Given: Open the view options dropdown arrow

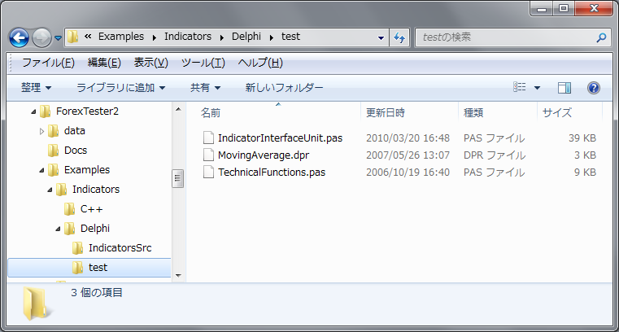Looking at the screenshot, I should (537, 88).
